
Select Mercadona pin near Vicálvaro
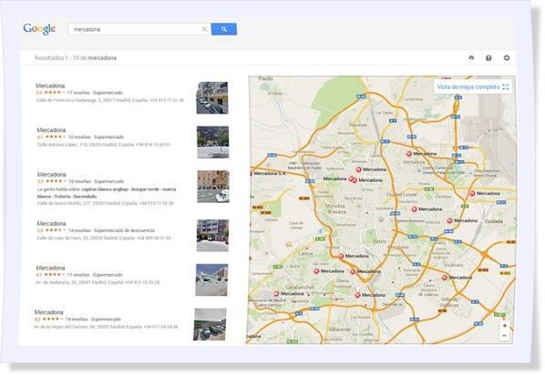click(x=445, y=278)
